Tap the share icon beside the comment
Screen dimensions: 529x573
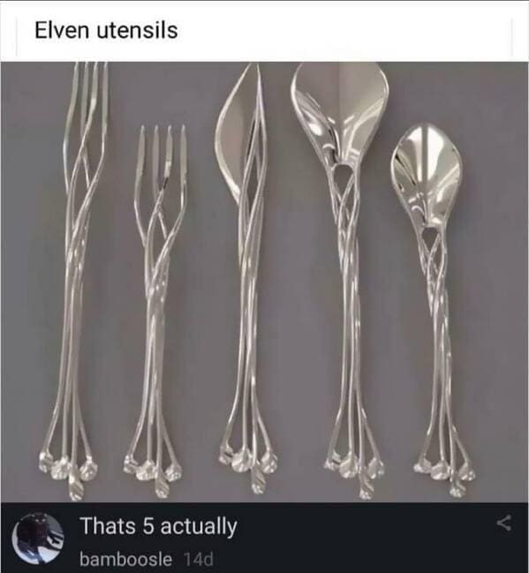[x=504, y=523]
